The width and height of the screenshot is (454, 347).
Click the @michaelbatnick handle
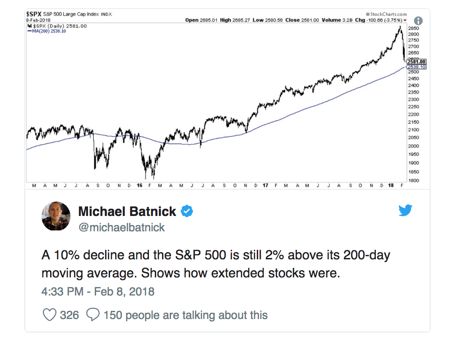pos(121,227)
